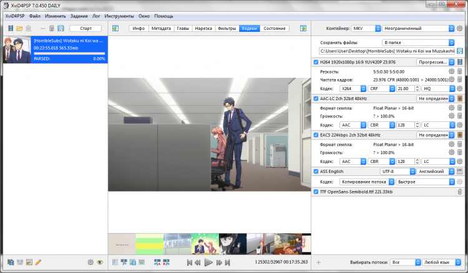Click the green icon right of Состояние tab
The height and width of the screenshot is (273, 468).
(303, 28)
